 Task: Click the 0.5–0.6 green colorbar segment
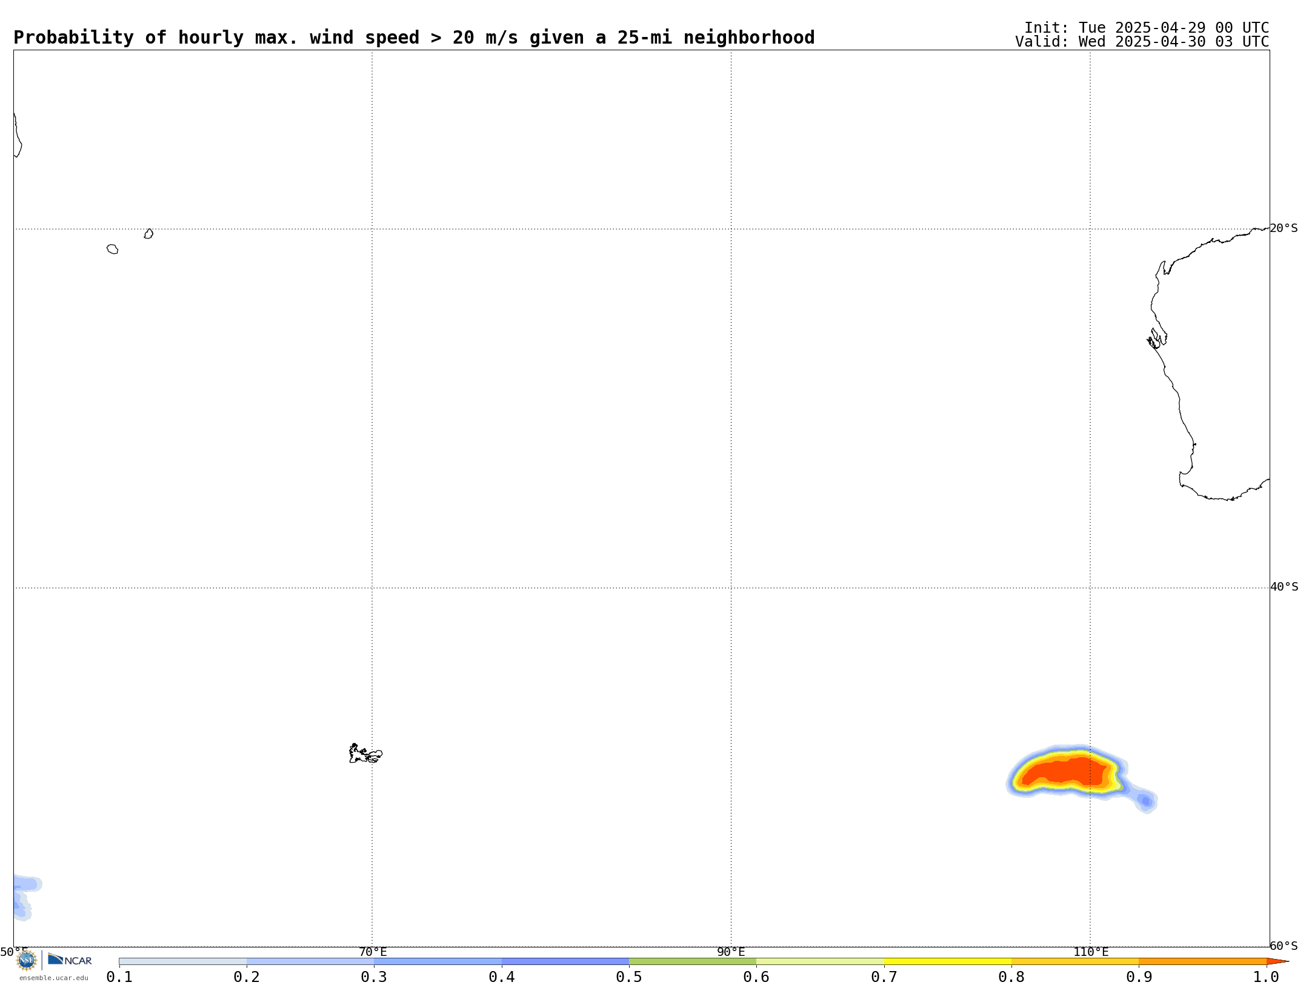[693, 961]
